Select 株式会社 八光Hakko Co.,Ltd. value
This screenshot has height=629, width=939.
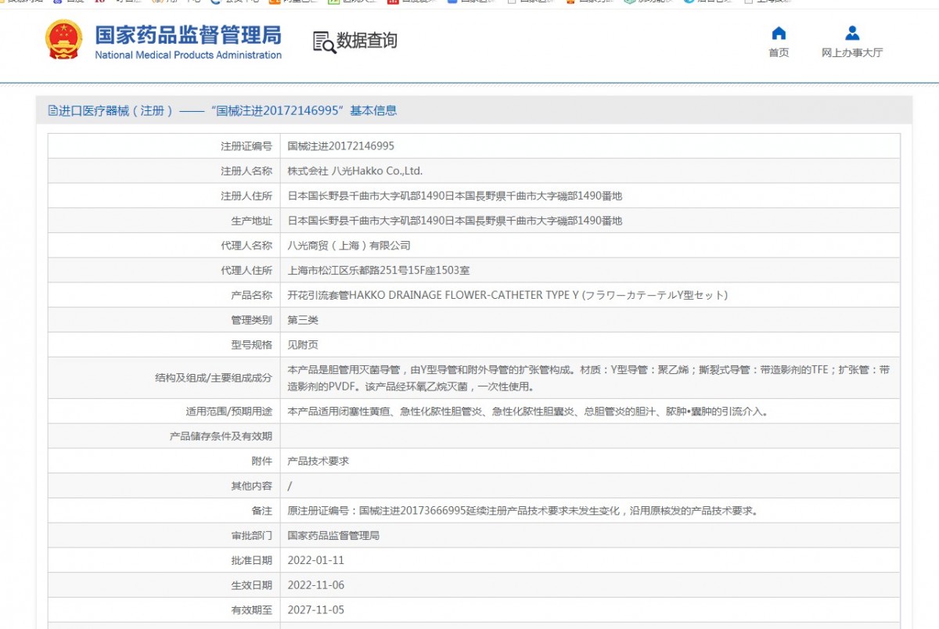pyautogui.click(x=355, y=171)
